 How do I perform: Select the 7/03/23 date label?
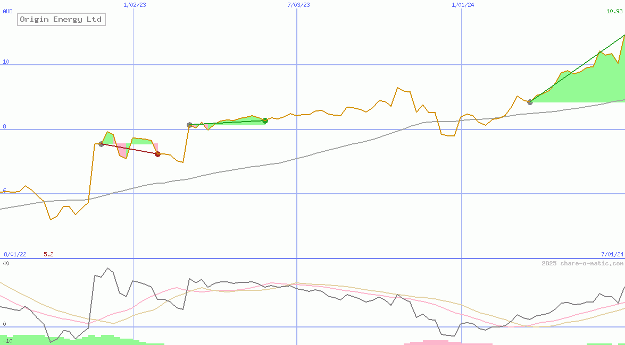(x=298, y=5)
